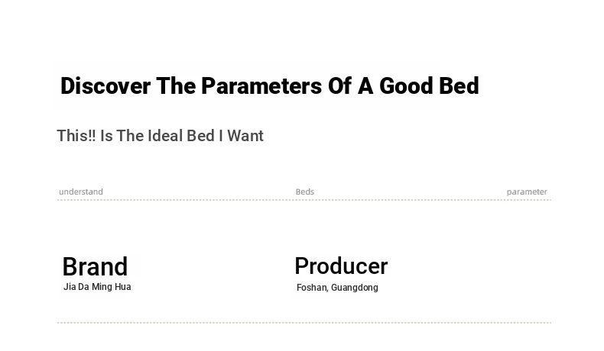Select the 'Brand' heading
The height and width of the screenshot is (351, 604).
95,266
